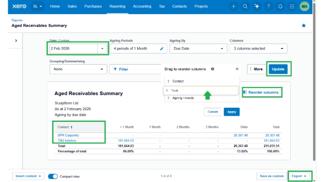The height and width of the screenshot is (182, 324).
Task: Open the 3 columns selected dropdown
Action: 258,49
